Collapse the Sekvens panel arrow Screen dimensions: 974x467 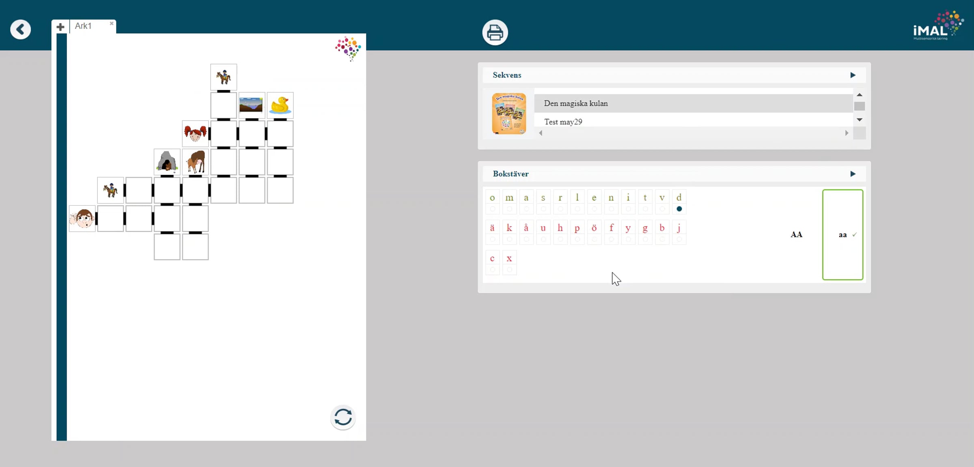(853, 75)
